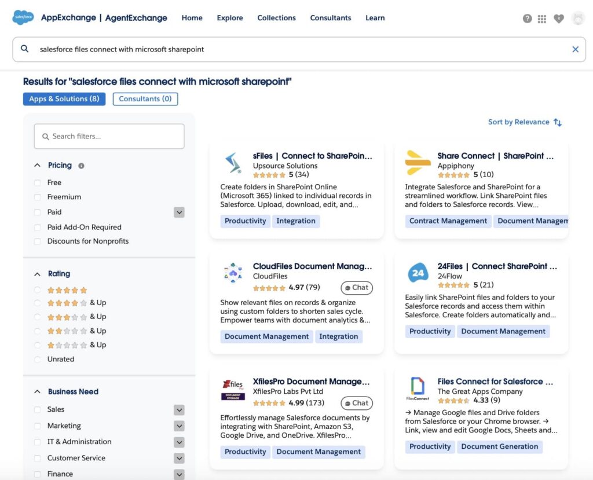Screen dimensions: 593x480
Task: Open the Learn nav item
Action: click(x=375, y=18)
